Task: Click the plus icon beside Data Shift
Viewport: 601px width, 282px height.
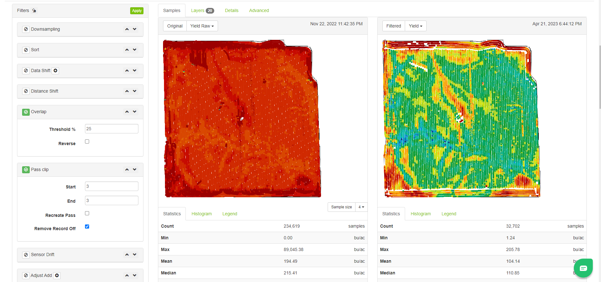Action: [x=55, y=70]
